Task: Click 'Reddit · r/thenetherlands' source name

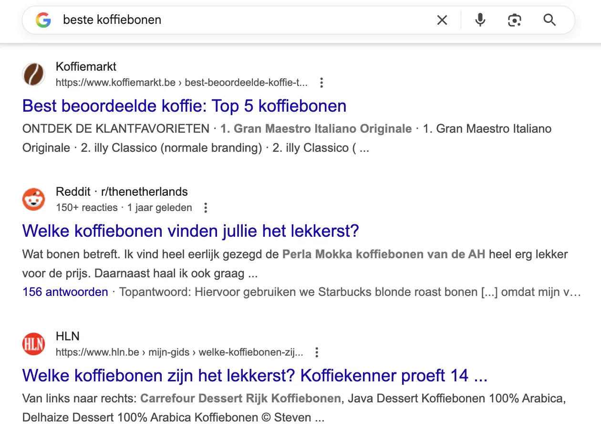Action: pos(122,191)
